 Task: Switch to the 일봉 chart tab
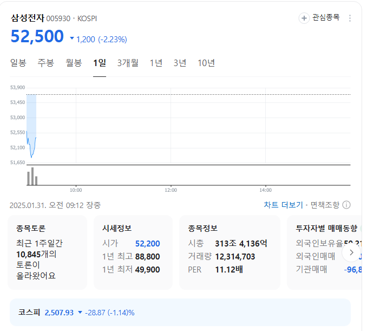(x=18, y=63)
